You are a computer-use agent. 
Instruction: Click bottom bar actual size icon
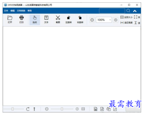click(83, 109)
